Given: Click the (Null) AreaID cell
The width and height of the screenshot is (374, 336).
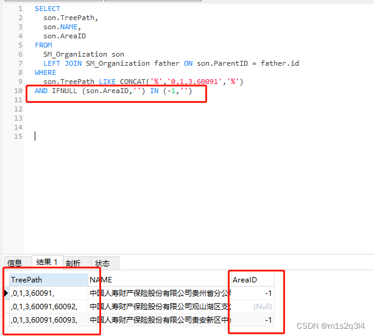Looking at the screenshot, I should [253, 306].
